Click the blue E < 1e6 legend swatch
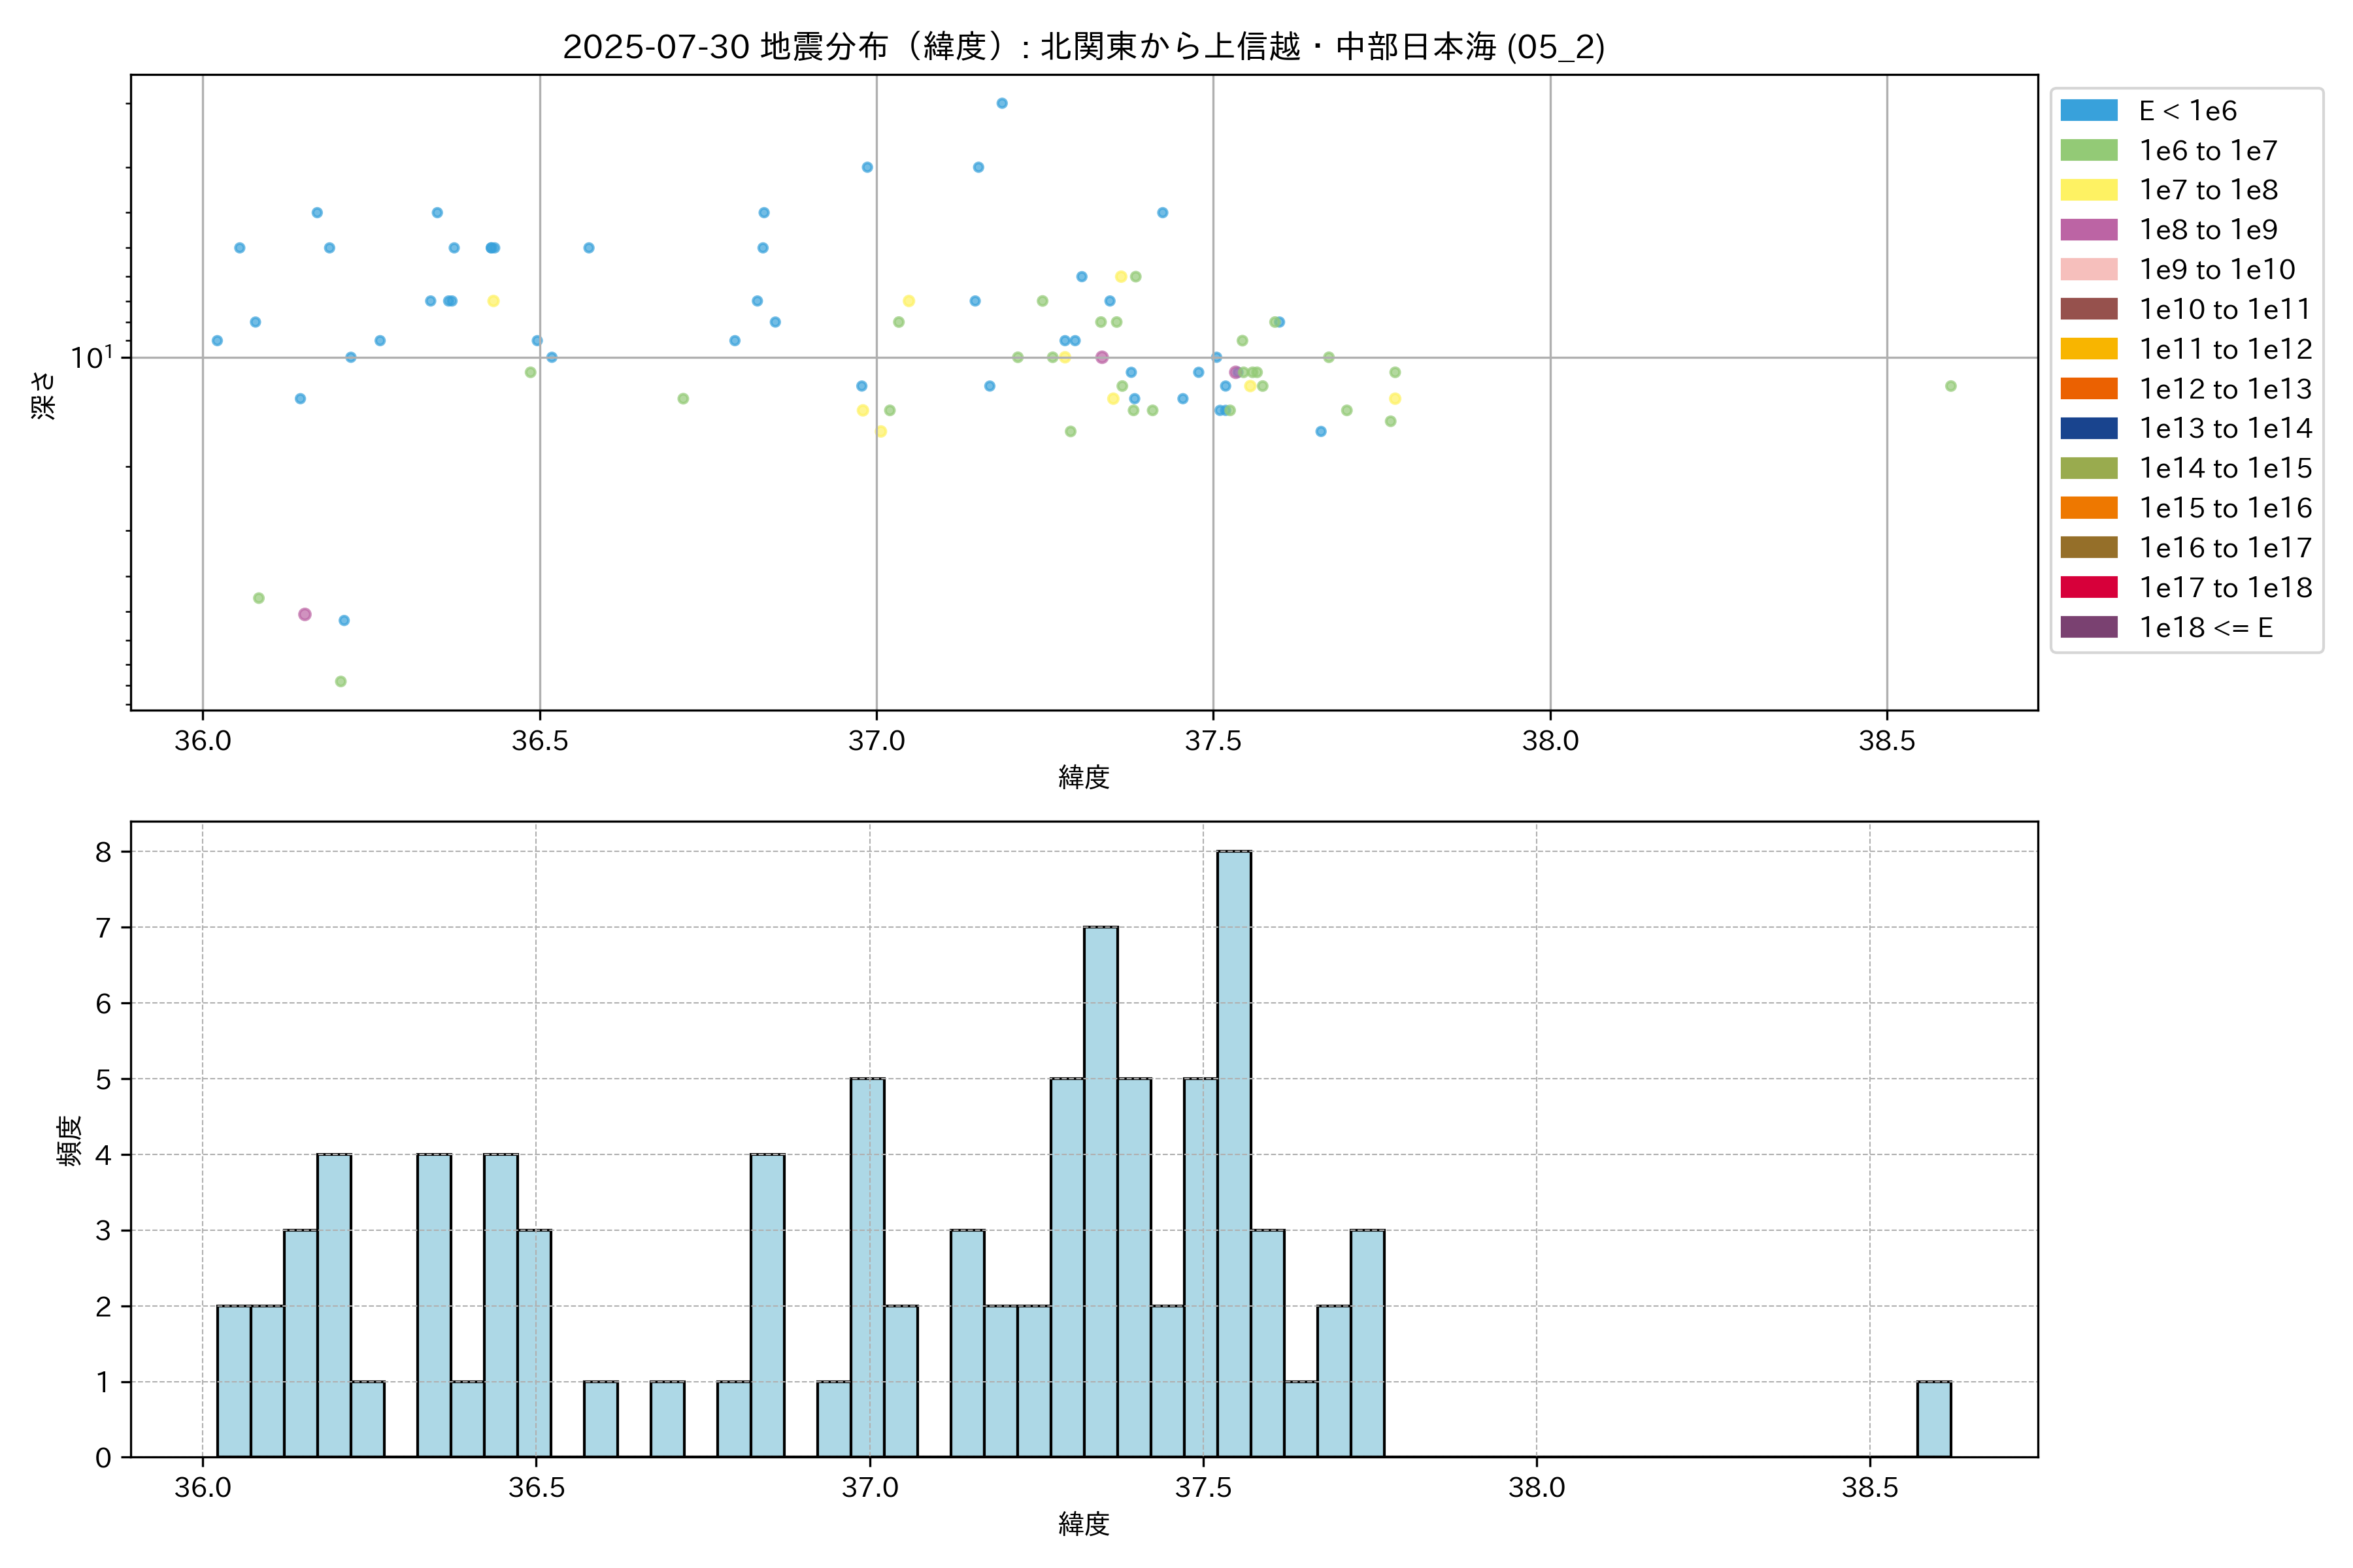This screenshot has width=2353, height=1568. 2089,111
